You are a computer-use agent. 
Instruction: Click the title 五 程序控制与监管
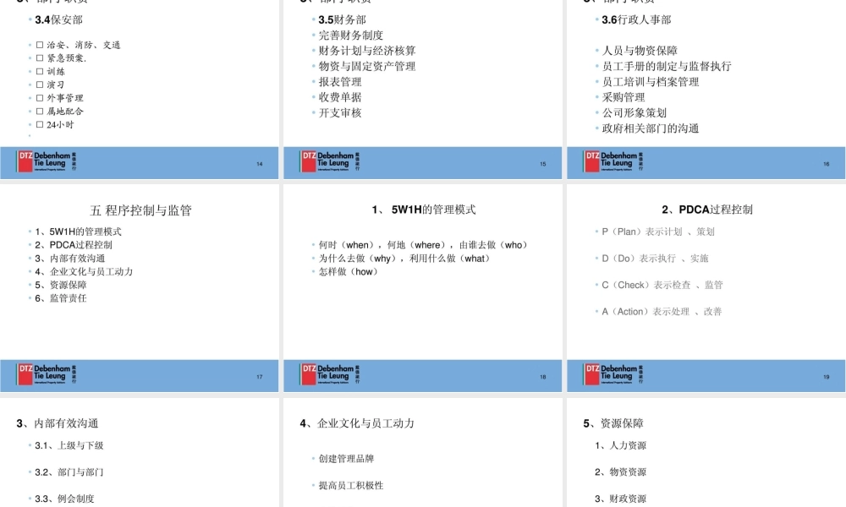coord(140,210)
